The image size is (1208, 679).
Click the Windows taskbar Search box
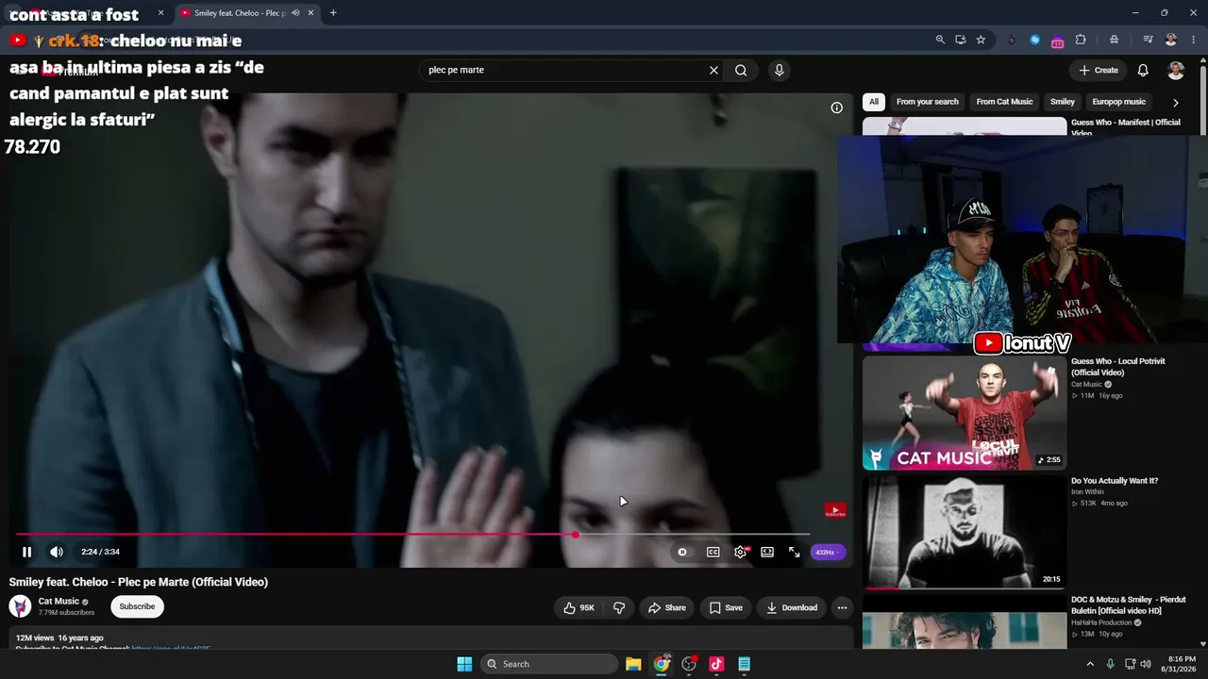coord(549,664)
